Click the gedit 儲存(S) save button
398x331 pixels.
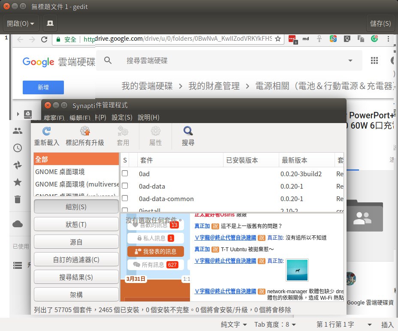pyautogui.click(x=380, y=23)
